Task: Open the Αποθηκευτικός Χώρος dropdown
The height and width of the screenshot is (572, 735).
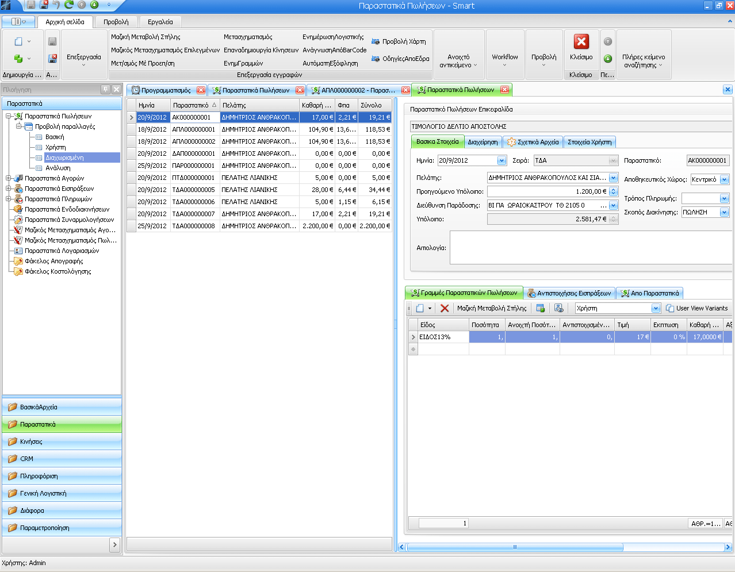Action: 724,179
